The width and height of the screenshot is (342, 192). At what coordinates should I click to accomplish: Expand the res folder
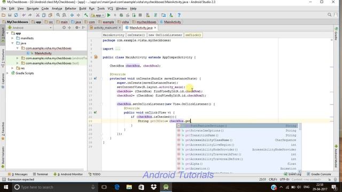click(x=12, y=68)
